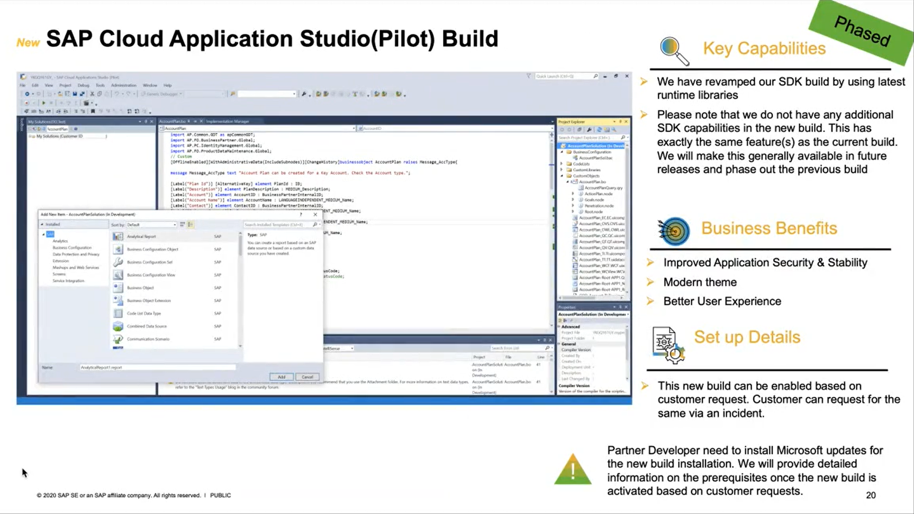This screenshot has width=914, height=514.
Task: Open the Generic Debugger dropdown
Action: tap(162, 94)
